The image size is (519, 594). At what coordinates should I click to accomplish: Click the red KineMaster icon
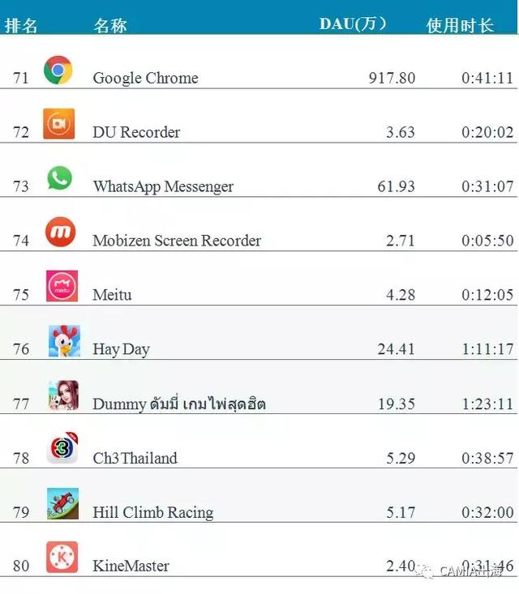tap(62, 558)
